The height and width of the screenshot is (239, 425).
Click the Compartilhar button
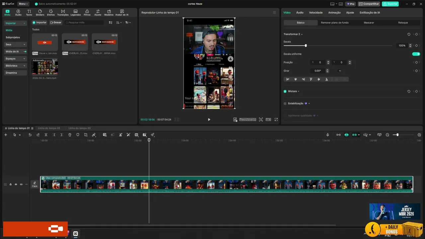click(x=369, y=4)
